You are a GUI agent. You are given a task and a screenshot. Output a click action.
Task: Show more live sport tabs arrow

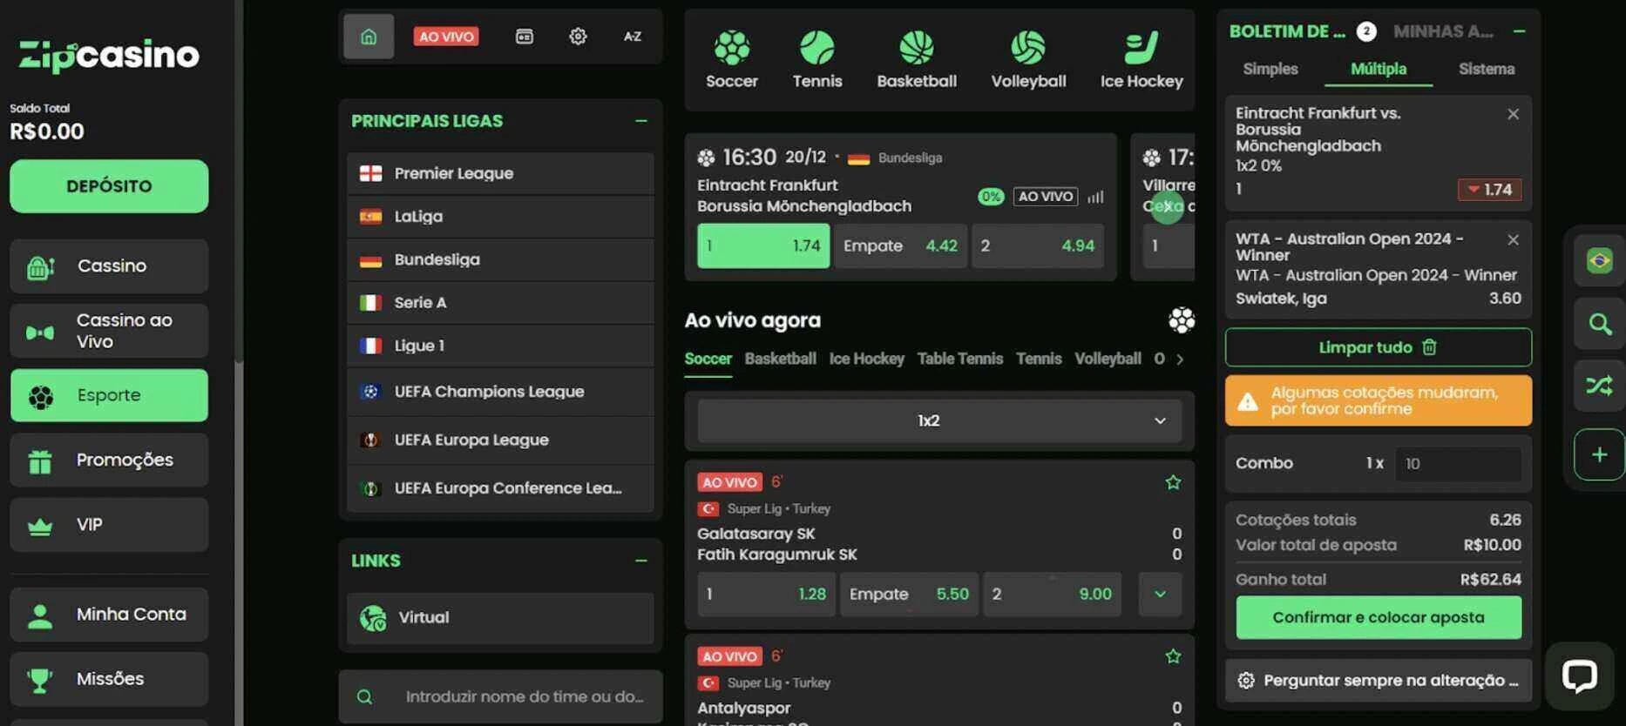(x=1180, y=359)
